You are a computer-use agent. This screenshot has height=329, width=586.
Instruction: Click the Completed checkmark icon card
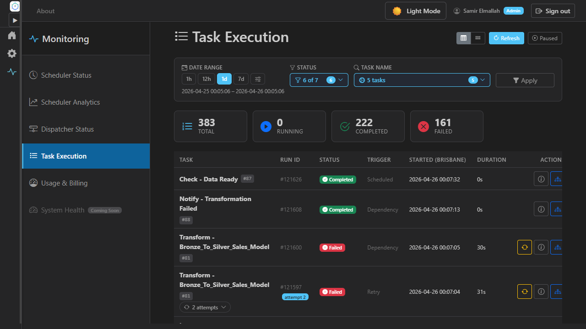(345, 127)
